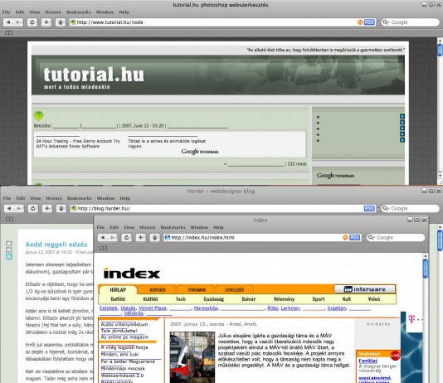The image size is (443, 383).
Task: Open Belföld section on index page
Action: tap(118, 299)
